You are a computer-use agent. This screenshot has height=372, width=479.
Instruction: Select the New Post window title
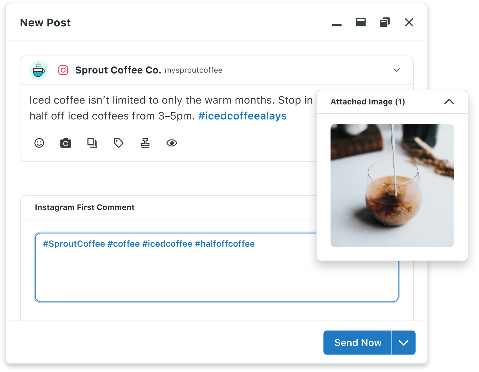(46, 22)
